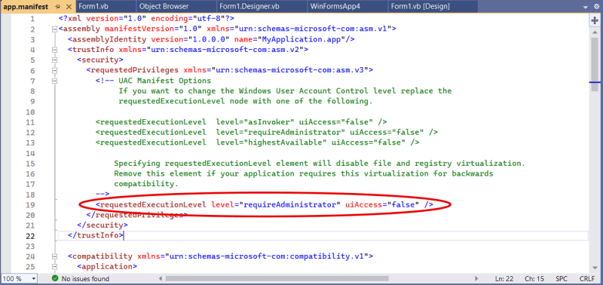Click the Ln: 22 line indicator
The height and width of the screenshot is (285, 603).
pos(505,278)
